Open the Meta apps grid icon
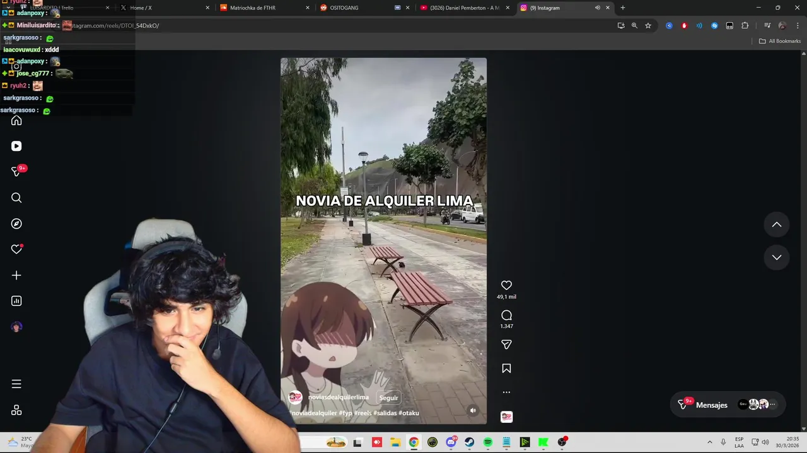This screenshot has height=453, width=807. click(x=16, y=410)
